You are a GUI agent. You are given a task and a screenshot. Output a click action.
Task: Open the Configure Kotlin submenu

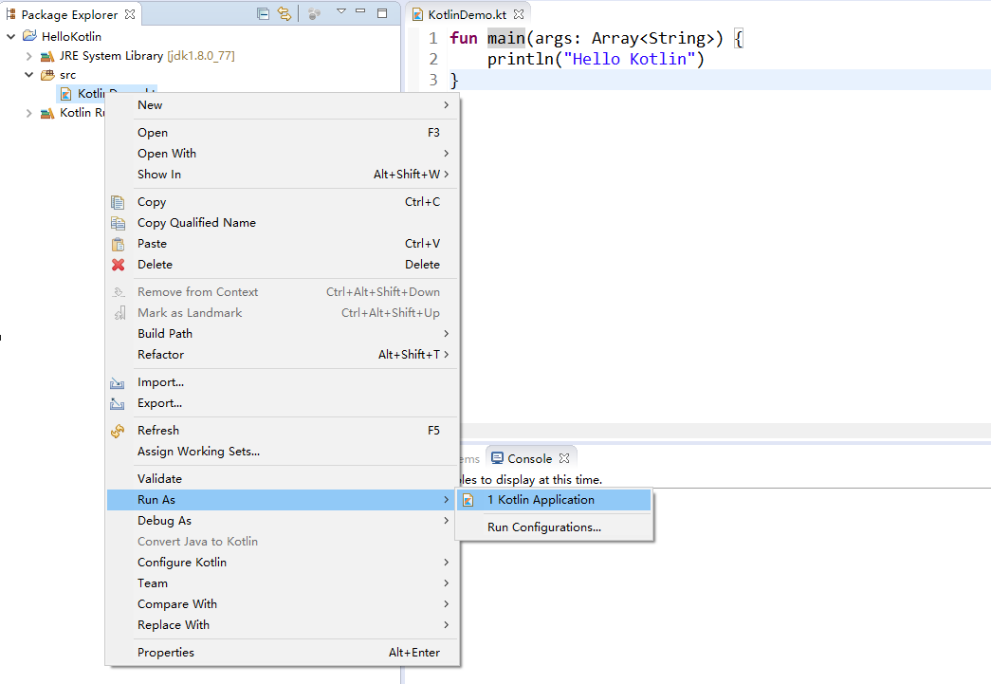282,563
